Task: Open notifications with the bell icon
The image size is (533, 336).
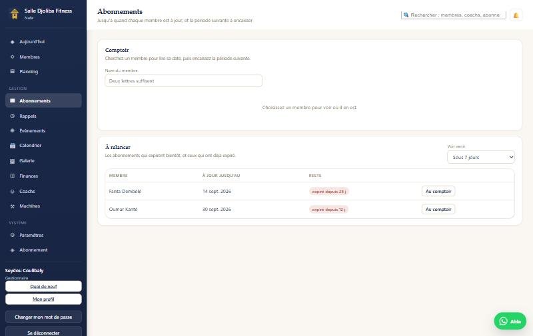Action: pos(516,15)
